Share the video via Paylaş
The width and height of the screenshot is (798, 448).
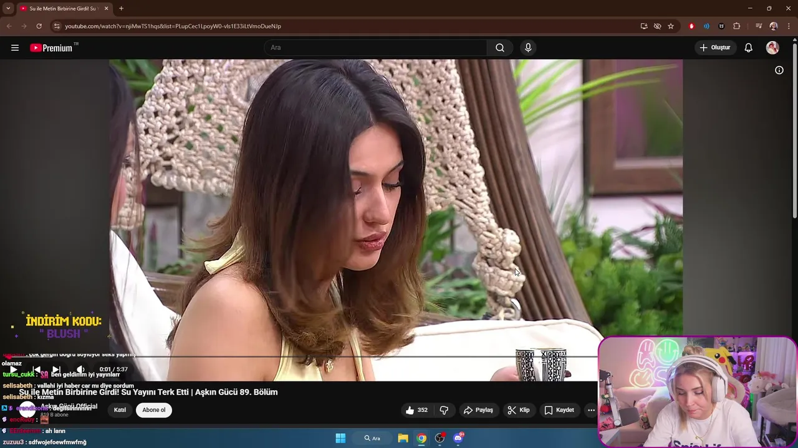click(x=478, y=410)
